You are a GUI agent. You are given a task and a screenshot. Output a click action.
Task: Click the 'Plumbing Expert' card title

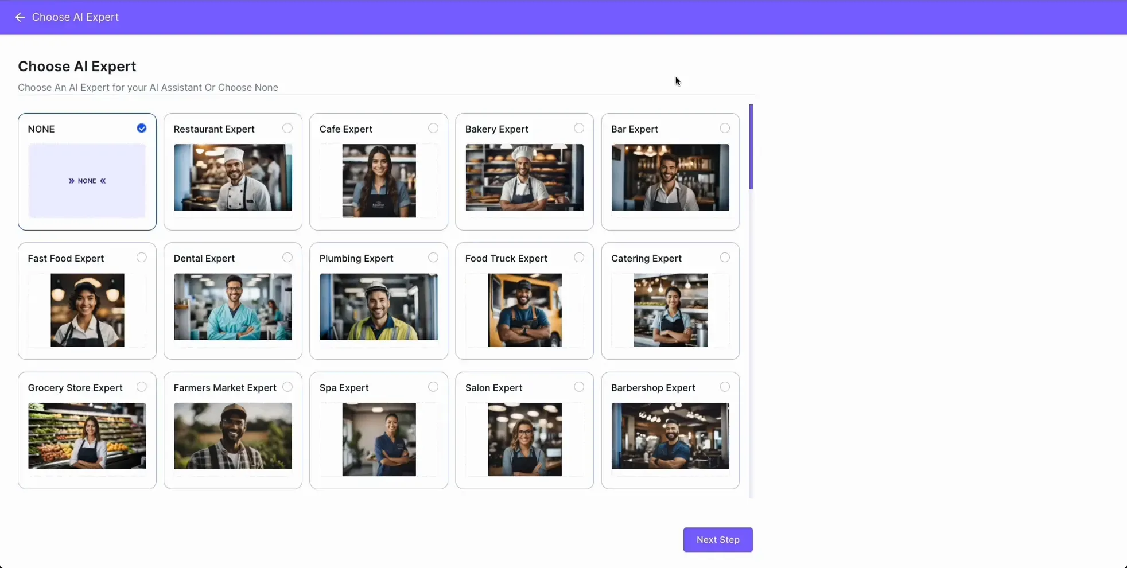(356, 258)
